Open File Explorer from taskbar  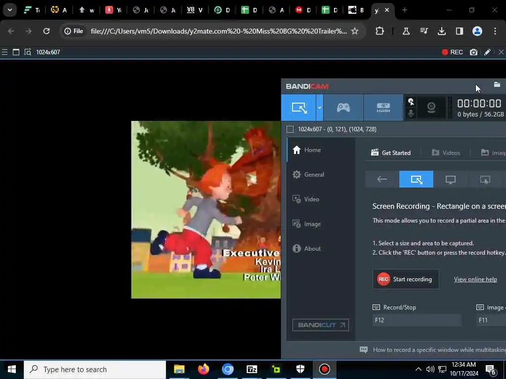179,369
